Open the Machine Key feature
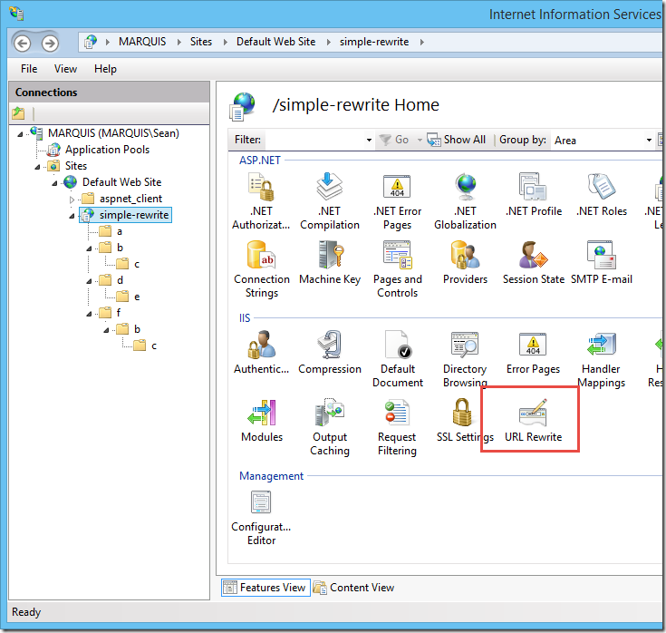Image resolution: width=666 pixels, height=633 pixels. point(330,263)
